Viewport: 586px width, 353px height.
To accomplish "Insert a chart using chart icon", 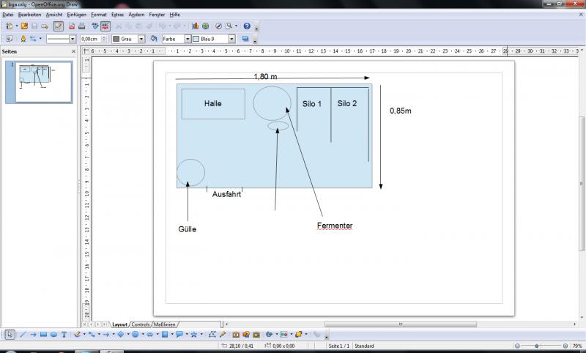I will pos(196,26).
